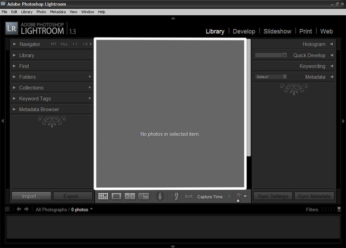Image resolution: width=346 pixels, height=248 pixels.
Task: Open the File menu
Action: click(4, 12)
